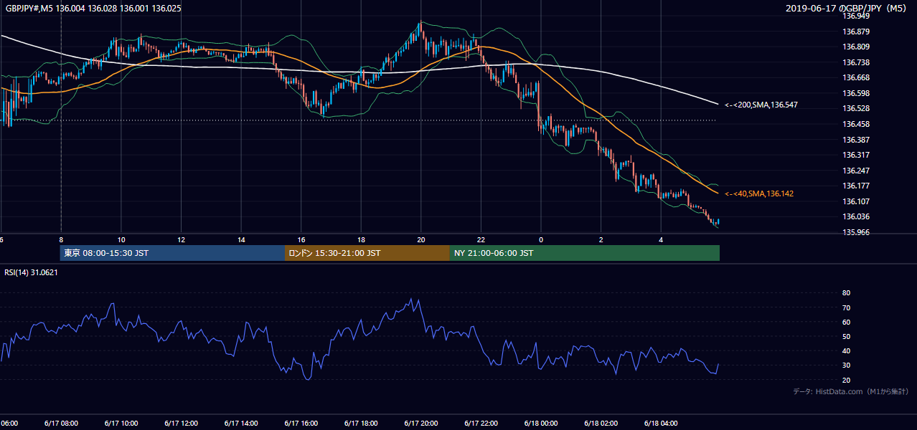Click the RSI 40 level label
The image size is (917, 430).
[846, 351]
